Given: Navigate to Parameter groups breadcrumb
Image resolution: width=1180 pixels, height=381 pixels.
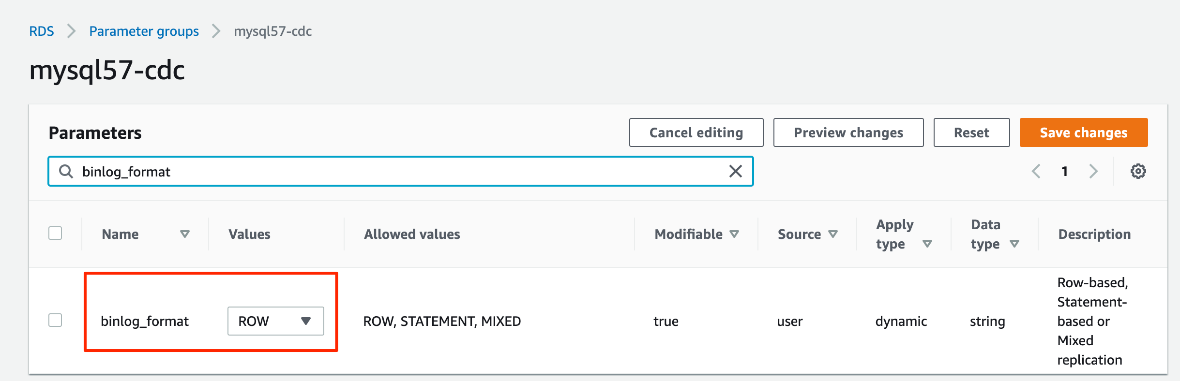Looking at the screenshot, I should click(x=144, y=31).
